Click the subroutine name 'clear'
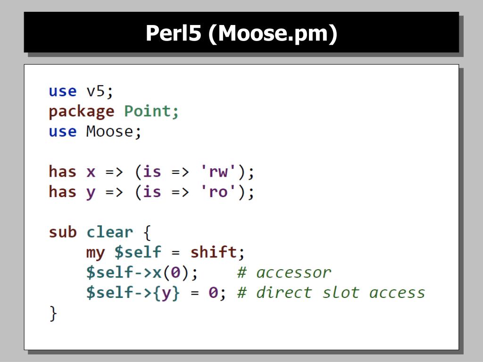 [x=109, y=232]
